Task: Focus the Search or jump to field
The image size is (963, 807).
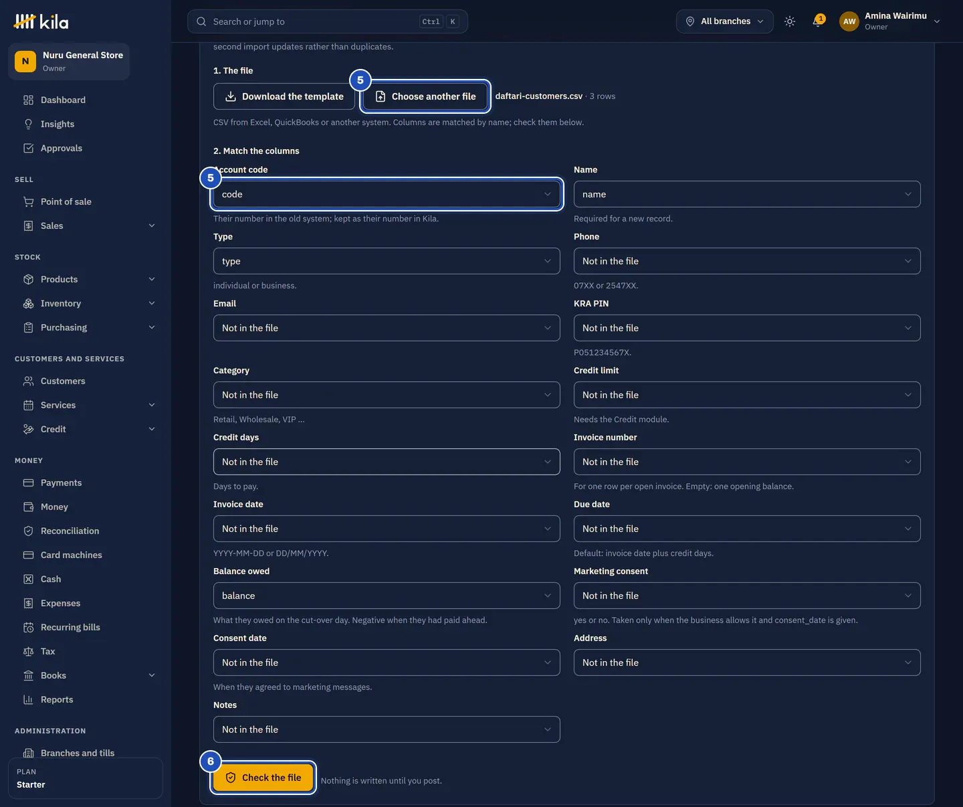Action: [x=328, y=21]
